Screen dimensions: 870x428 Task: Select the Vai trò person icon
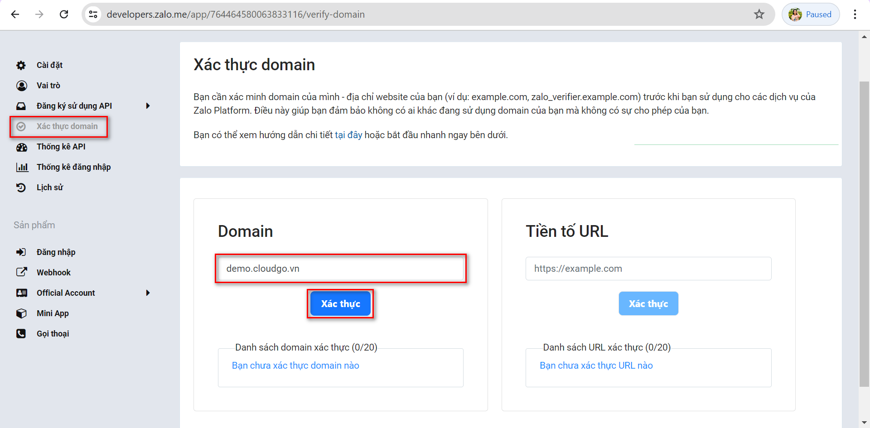pos(21,85)
